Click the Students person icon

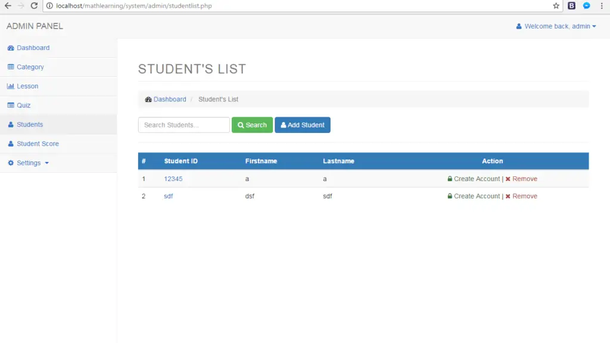[x=10, y=124]
